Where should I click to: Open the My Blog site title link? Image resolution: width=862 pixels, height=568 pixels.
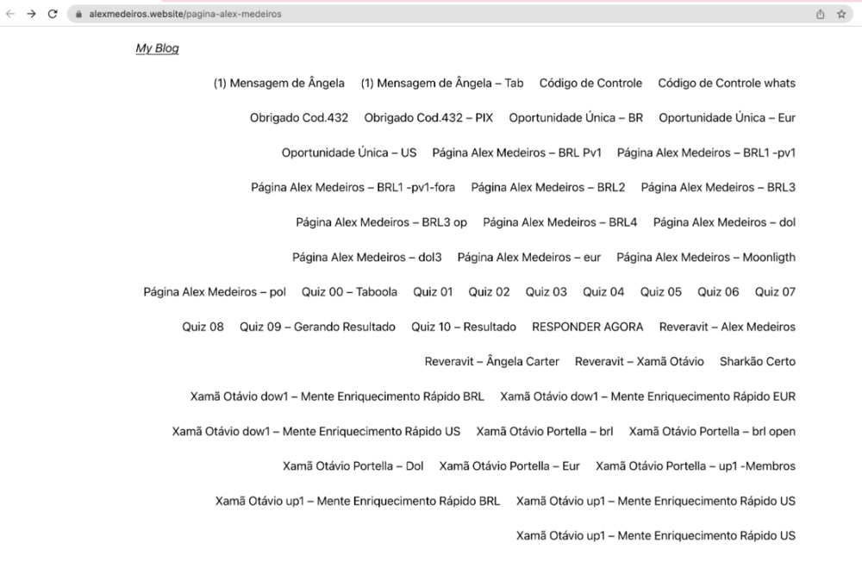(x=157, y=48)
